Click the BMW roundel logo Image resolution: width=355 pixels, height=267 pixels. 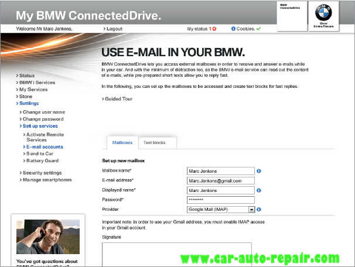pos(323,13)
